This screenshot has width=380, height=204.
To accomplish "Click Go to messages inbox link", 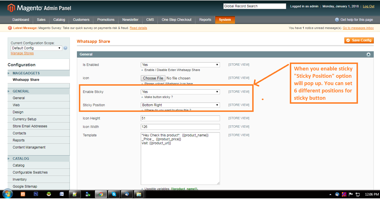I will click(358, 28).
